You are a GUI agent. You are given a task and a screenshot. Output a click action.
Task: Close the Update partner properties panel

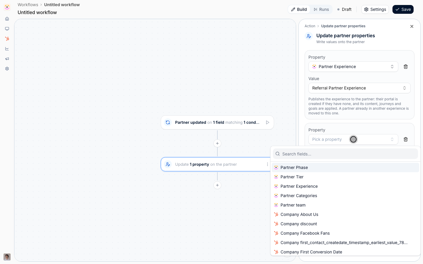tap(412, 26)
